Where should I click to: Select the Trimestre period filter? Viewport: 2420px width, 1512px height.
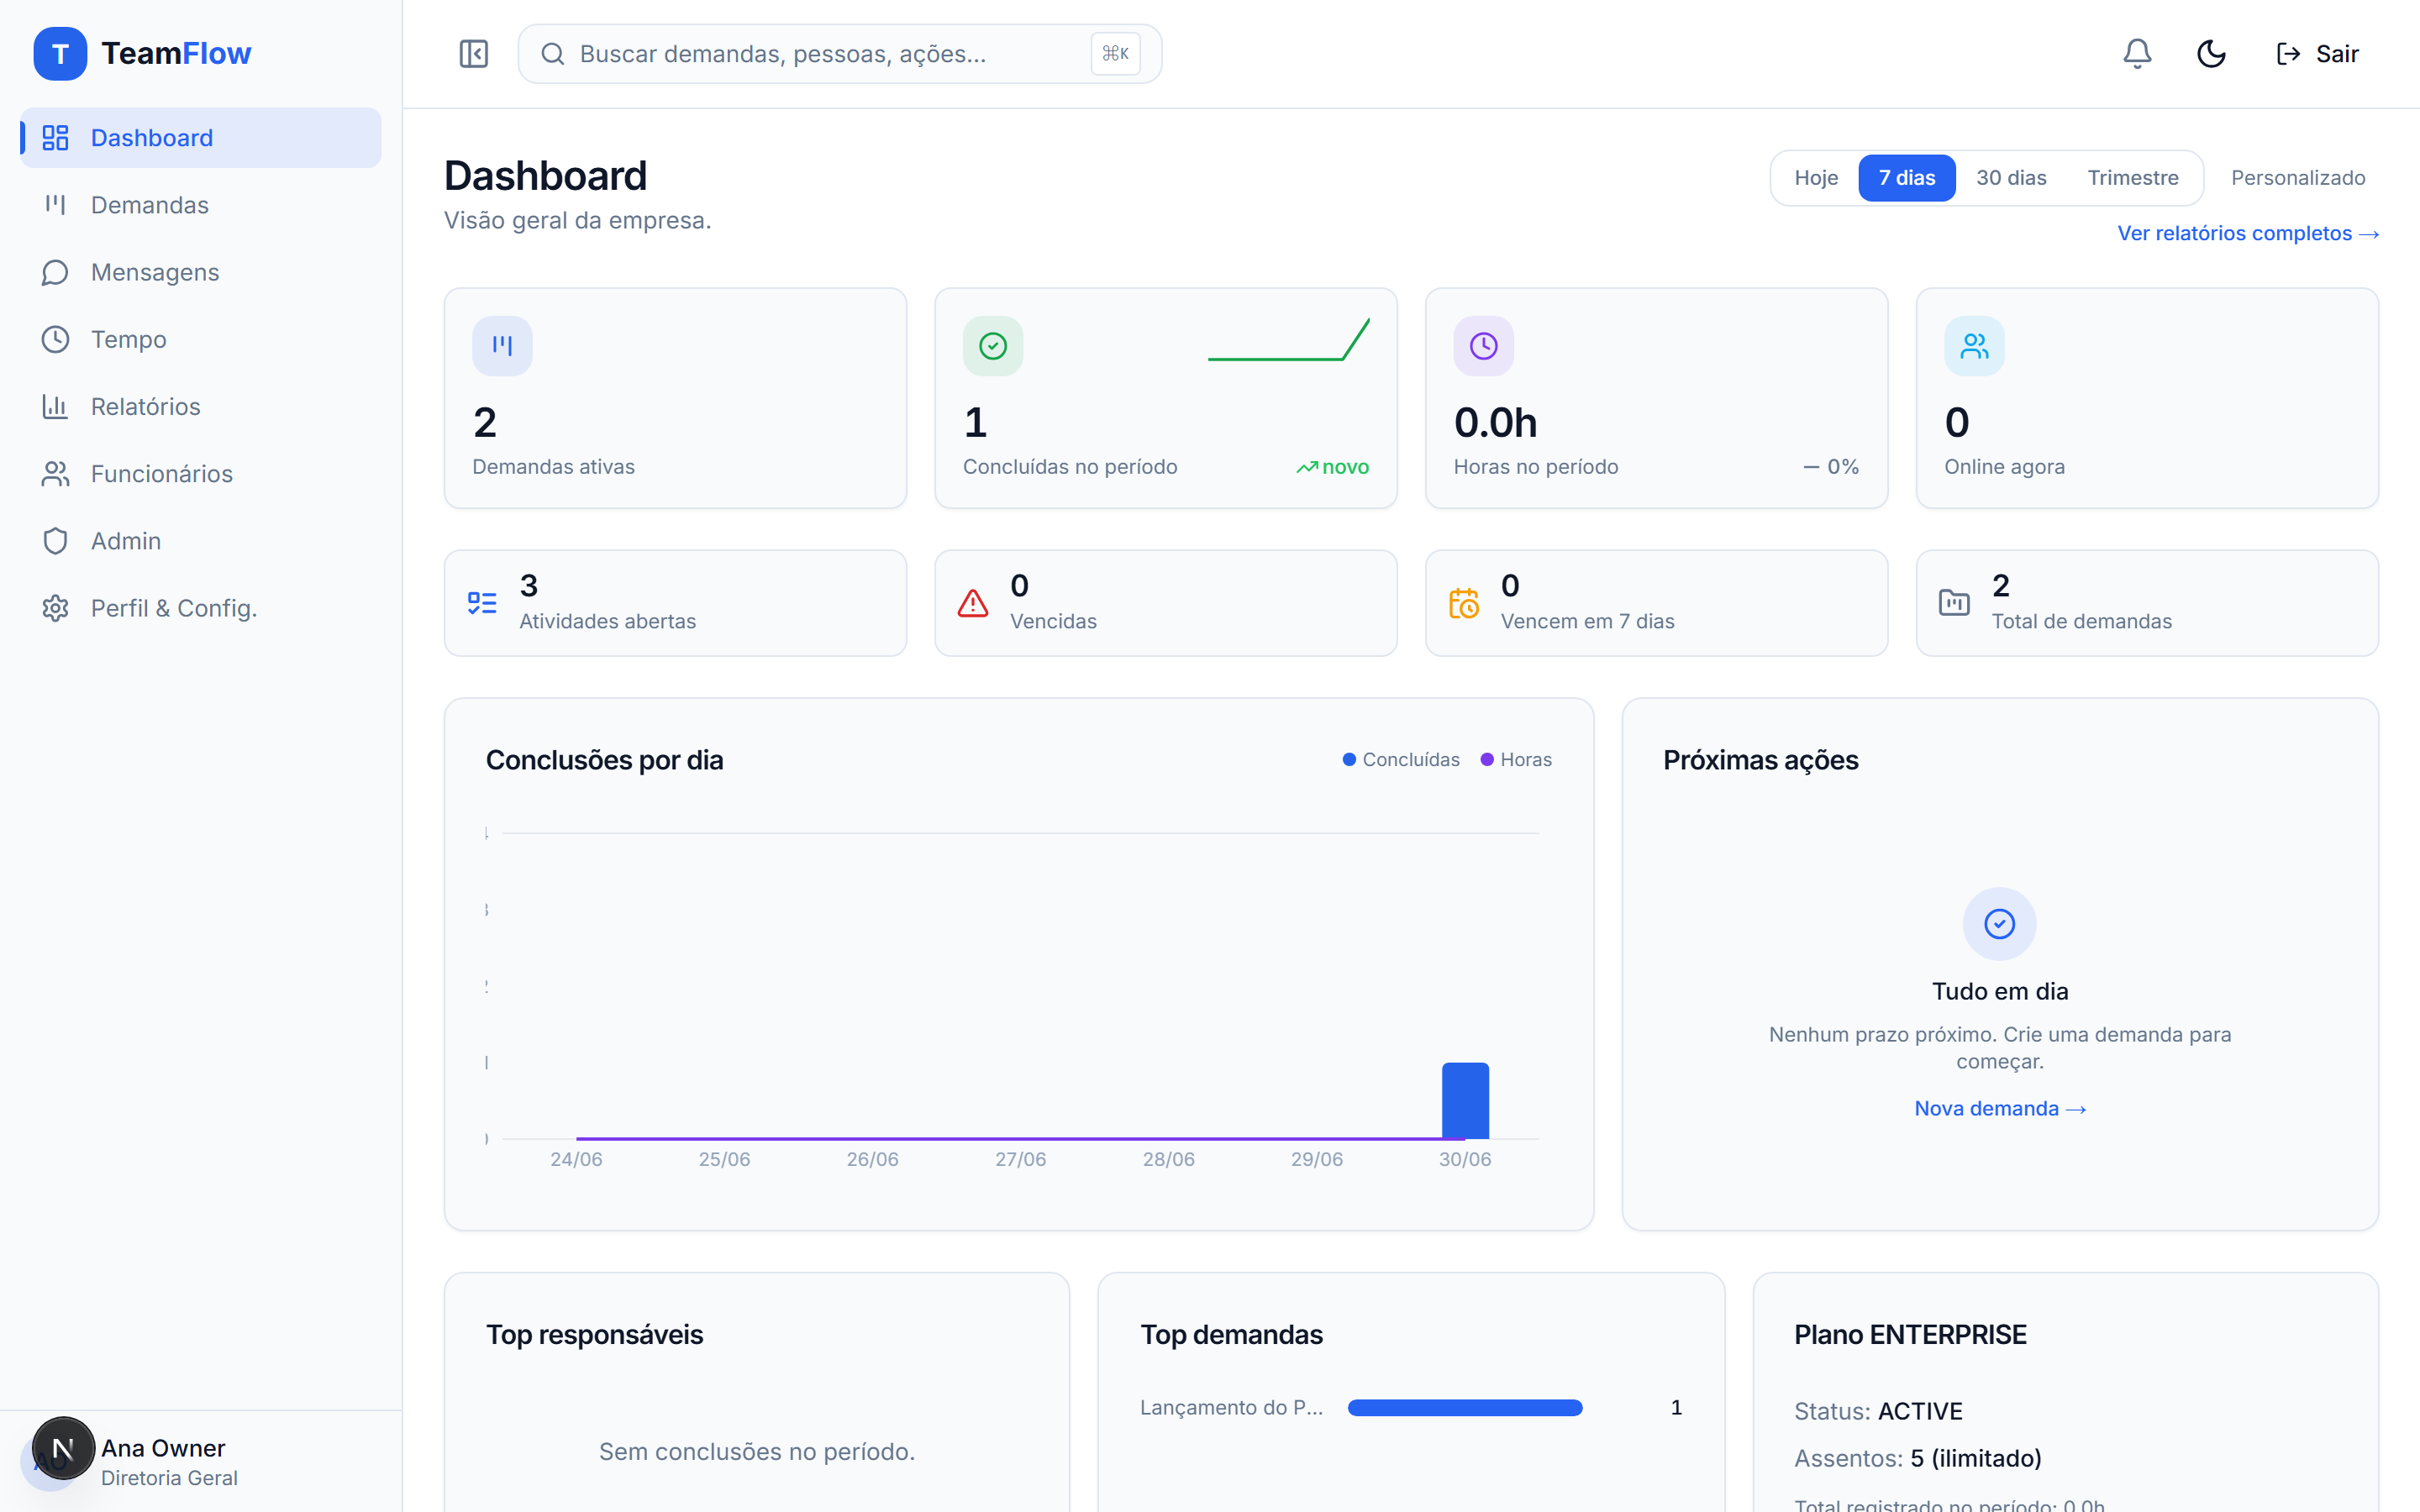point(2132,177)
